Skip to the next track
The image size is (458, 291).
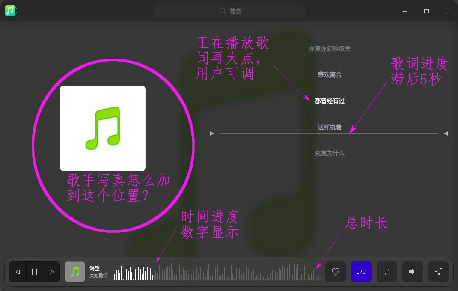click(52, 272)
